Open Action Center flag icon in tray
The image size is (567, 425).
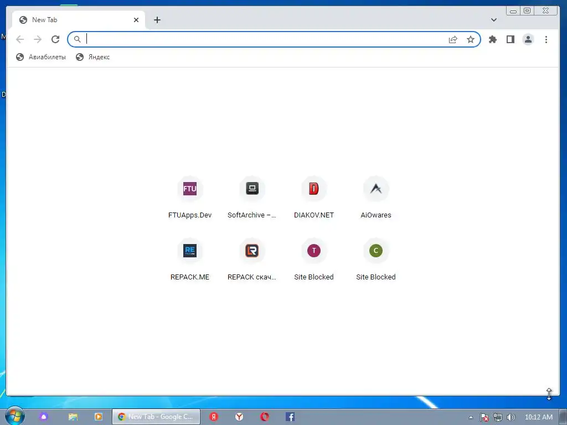coord(484,417)
